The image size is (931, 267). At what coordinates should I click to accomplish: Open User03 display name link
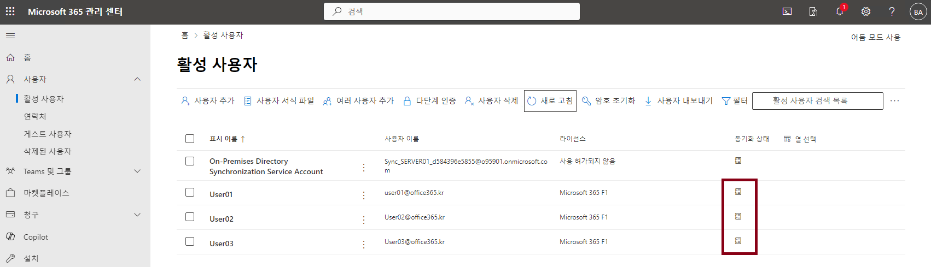(x=222, y=244)
